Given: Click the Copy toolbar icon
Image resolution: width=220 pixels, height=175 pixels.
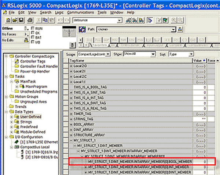Looking at the screenshot, I should pos(45,20).
